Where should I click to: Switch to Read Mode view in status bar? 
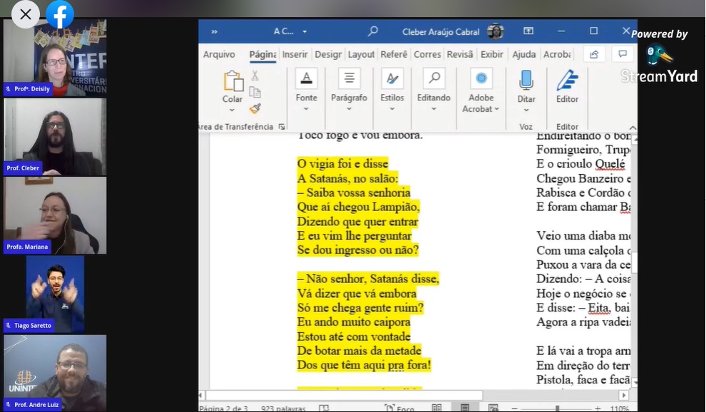(x=436, y=408)
